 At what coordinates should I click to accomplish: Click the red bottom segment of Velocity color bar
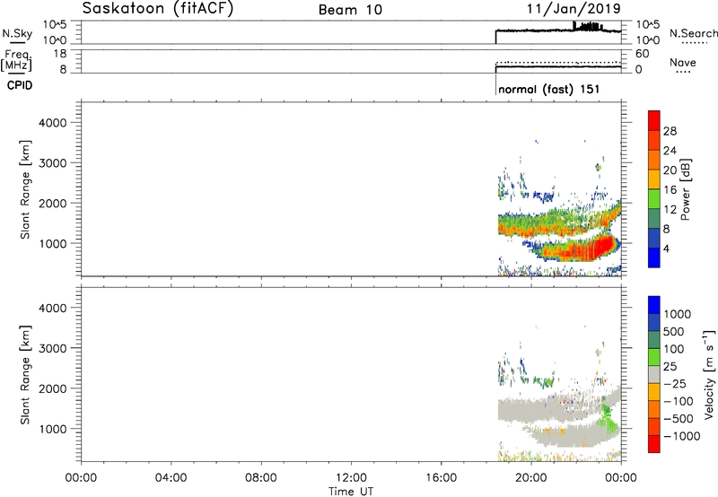654,444
